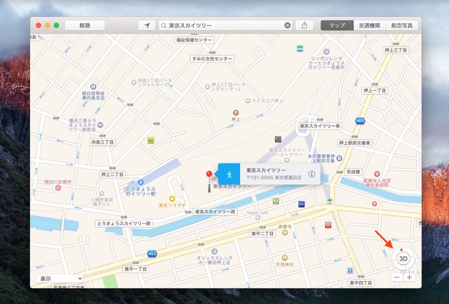The width and height of the screenshot is (449, 304).
Task: Click the 天祖神社 shrine icon
Action: coord(285,258)
